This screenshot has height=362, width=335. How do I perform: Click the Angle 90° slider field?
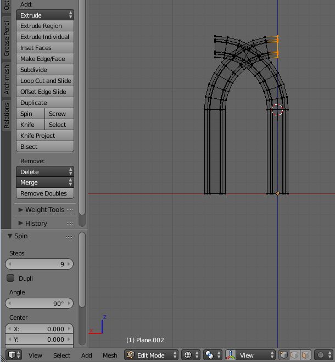click(39, 303)
